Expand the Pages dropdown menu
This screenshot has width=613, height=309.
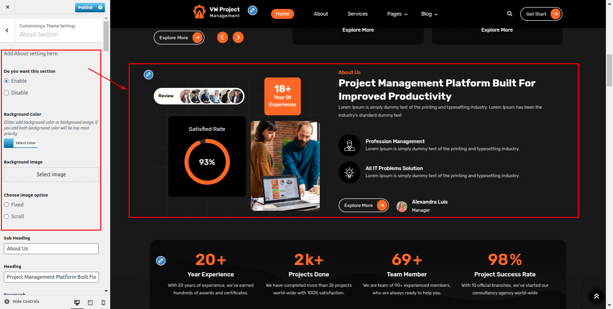397,14
